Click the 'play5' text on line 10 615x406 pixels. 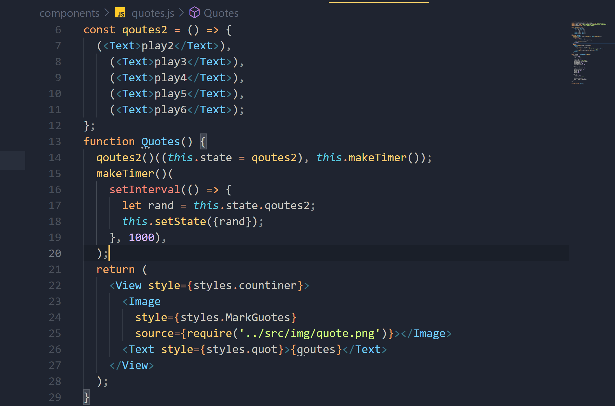coord(170,94)
